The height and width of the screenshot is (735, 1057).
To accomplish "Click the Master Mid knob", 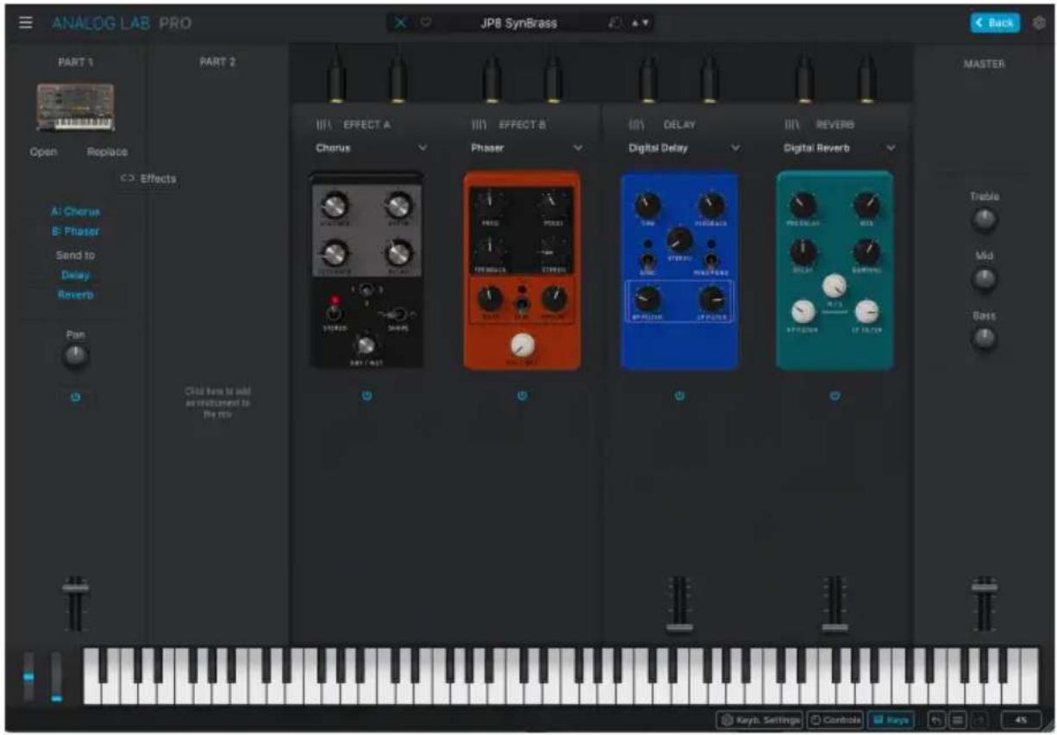I will click(983, 279).
